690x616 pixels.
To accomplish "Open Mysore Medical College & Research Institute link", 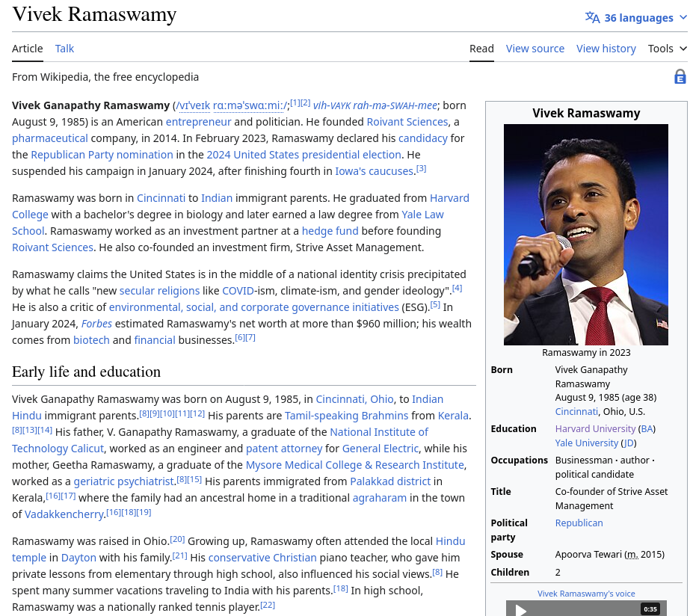I will [x=354, y=465].
